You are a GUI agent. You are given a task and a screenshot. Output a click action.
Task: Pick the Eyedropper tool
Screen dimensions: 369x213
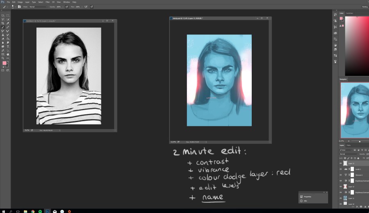(8, 23)
